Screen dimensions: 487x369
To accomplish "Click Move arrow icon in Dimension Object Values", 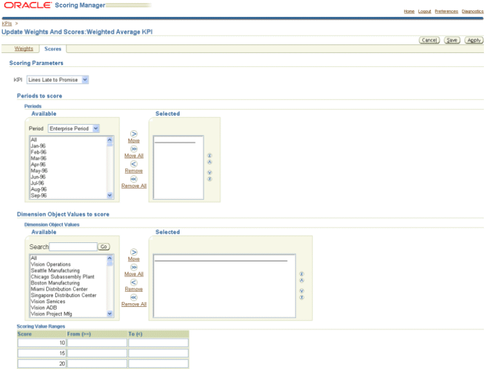I will [133, 252].
